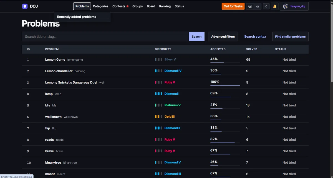
Task: Open the Board section
Action: 151,6
